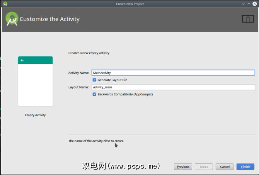259x175 pixels.
Task: Go back with the Previous button
Action: tap(183, 167)
